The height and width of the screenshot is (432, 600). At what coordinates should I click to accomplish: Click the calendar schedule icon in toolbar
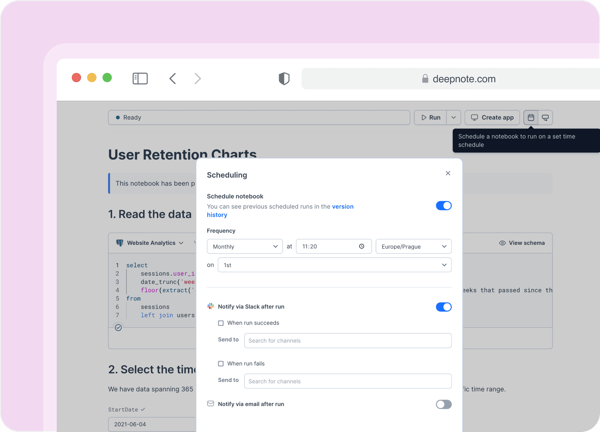coord(531,118)
